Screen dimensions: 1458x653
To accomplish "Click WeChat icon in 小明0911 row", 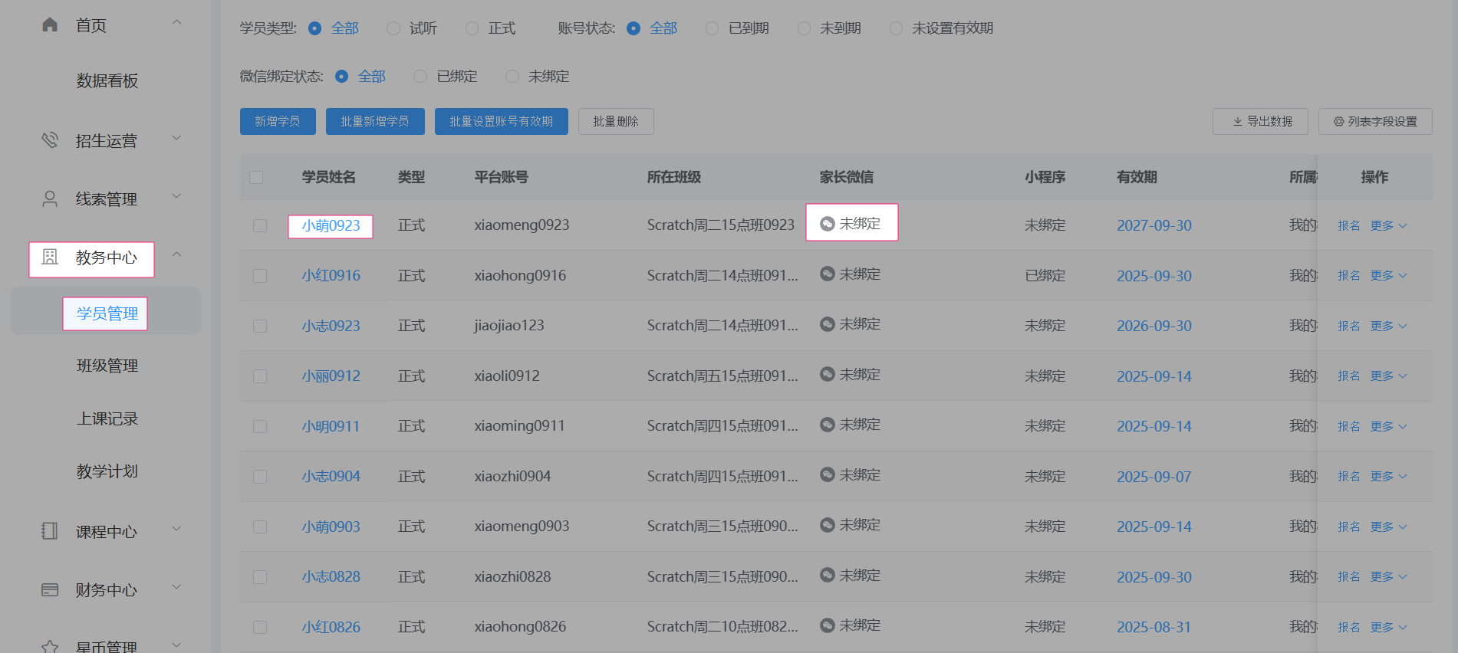I will [x=828, y=425].
